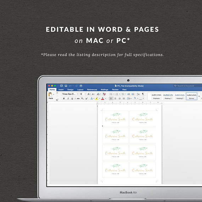
Task: Toggle show paragraph marks
Action: (x=143, y=94)
